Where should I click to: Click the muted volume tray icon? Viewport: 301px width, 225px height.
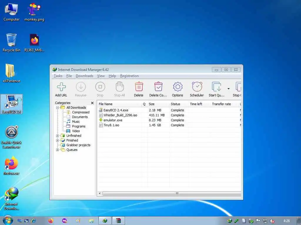click(272, 221)
